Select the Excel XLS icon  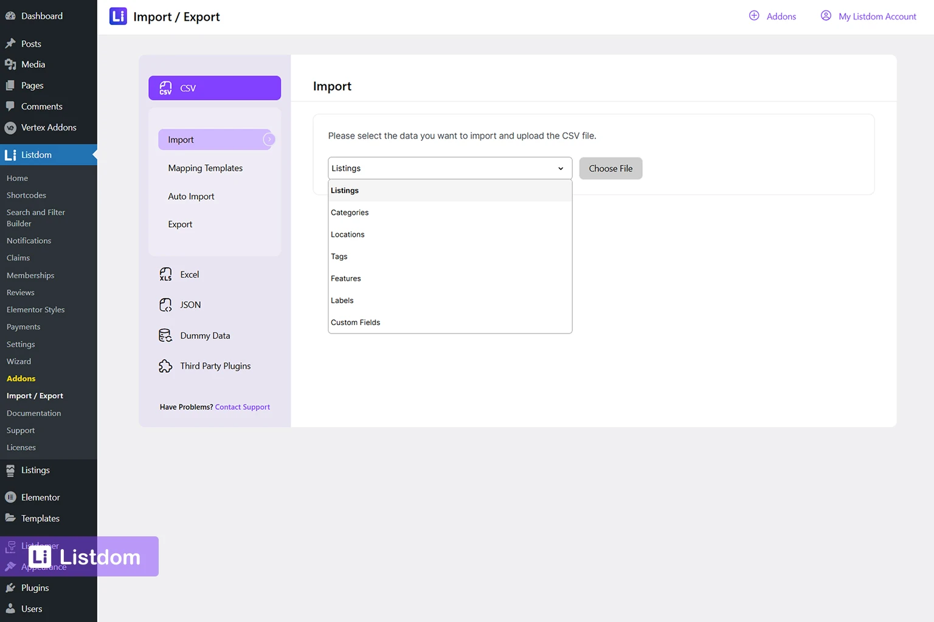point(165,275)
